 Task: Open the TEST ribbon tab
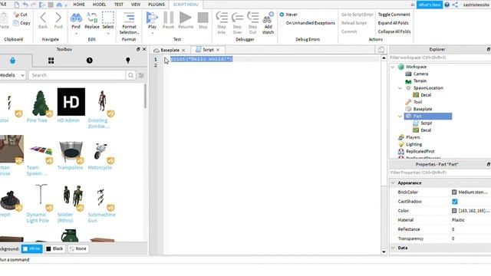[119, 5]
